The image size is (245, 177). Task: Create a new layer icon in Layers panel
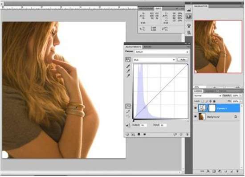(231, 171)
